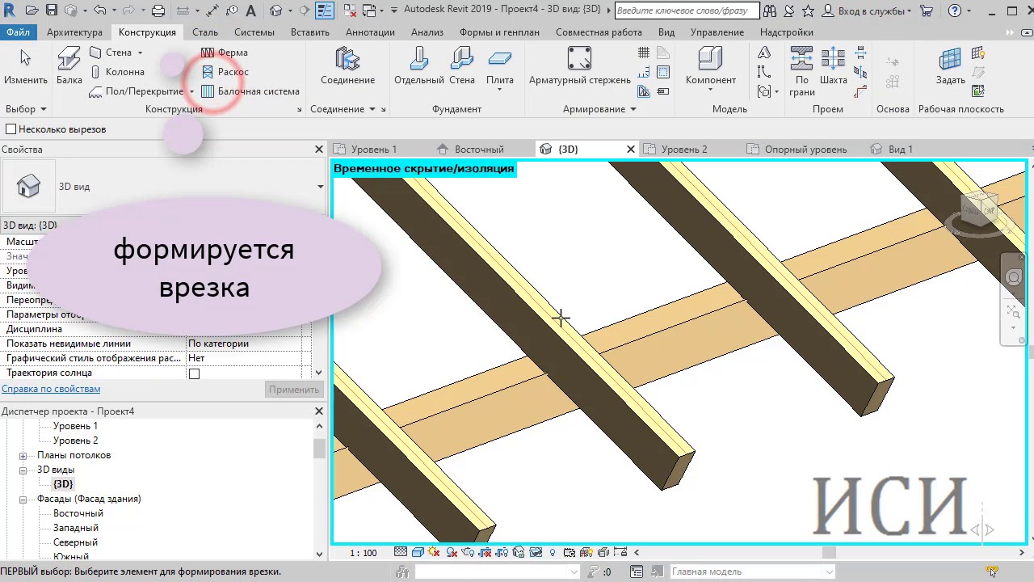This screenshot has width=1034, height=582.
Task: Click the Задать work plane tool
Action: pyautogui.click(x=950, y=66)
